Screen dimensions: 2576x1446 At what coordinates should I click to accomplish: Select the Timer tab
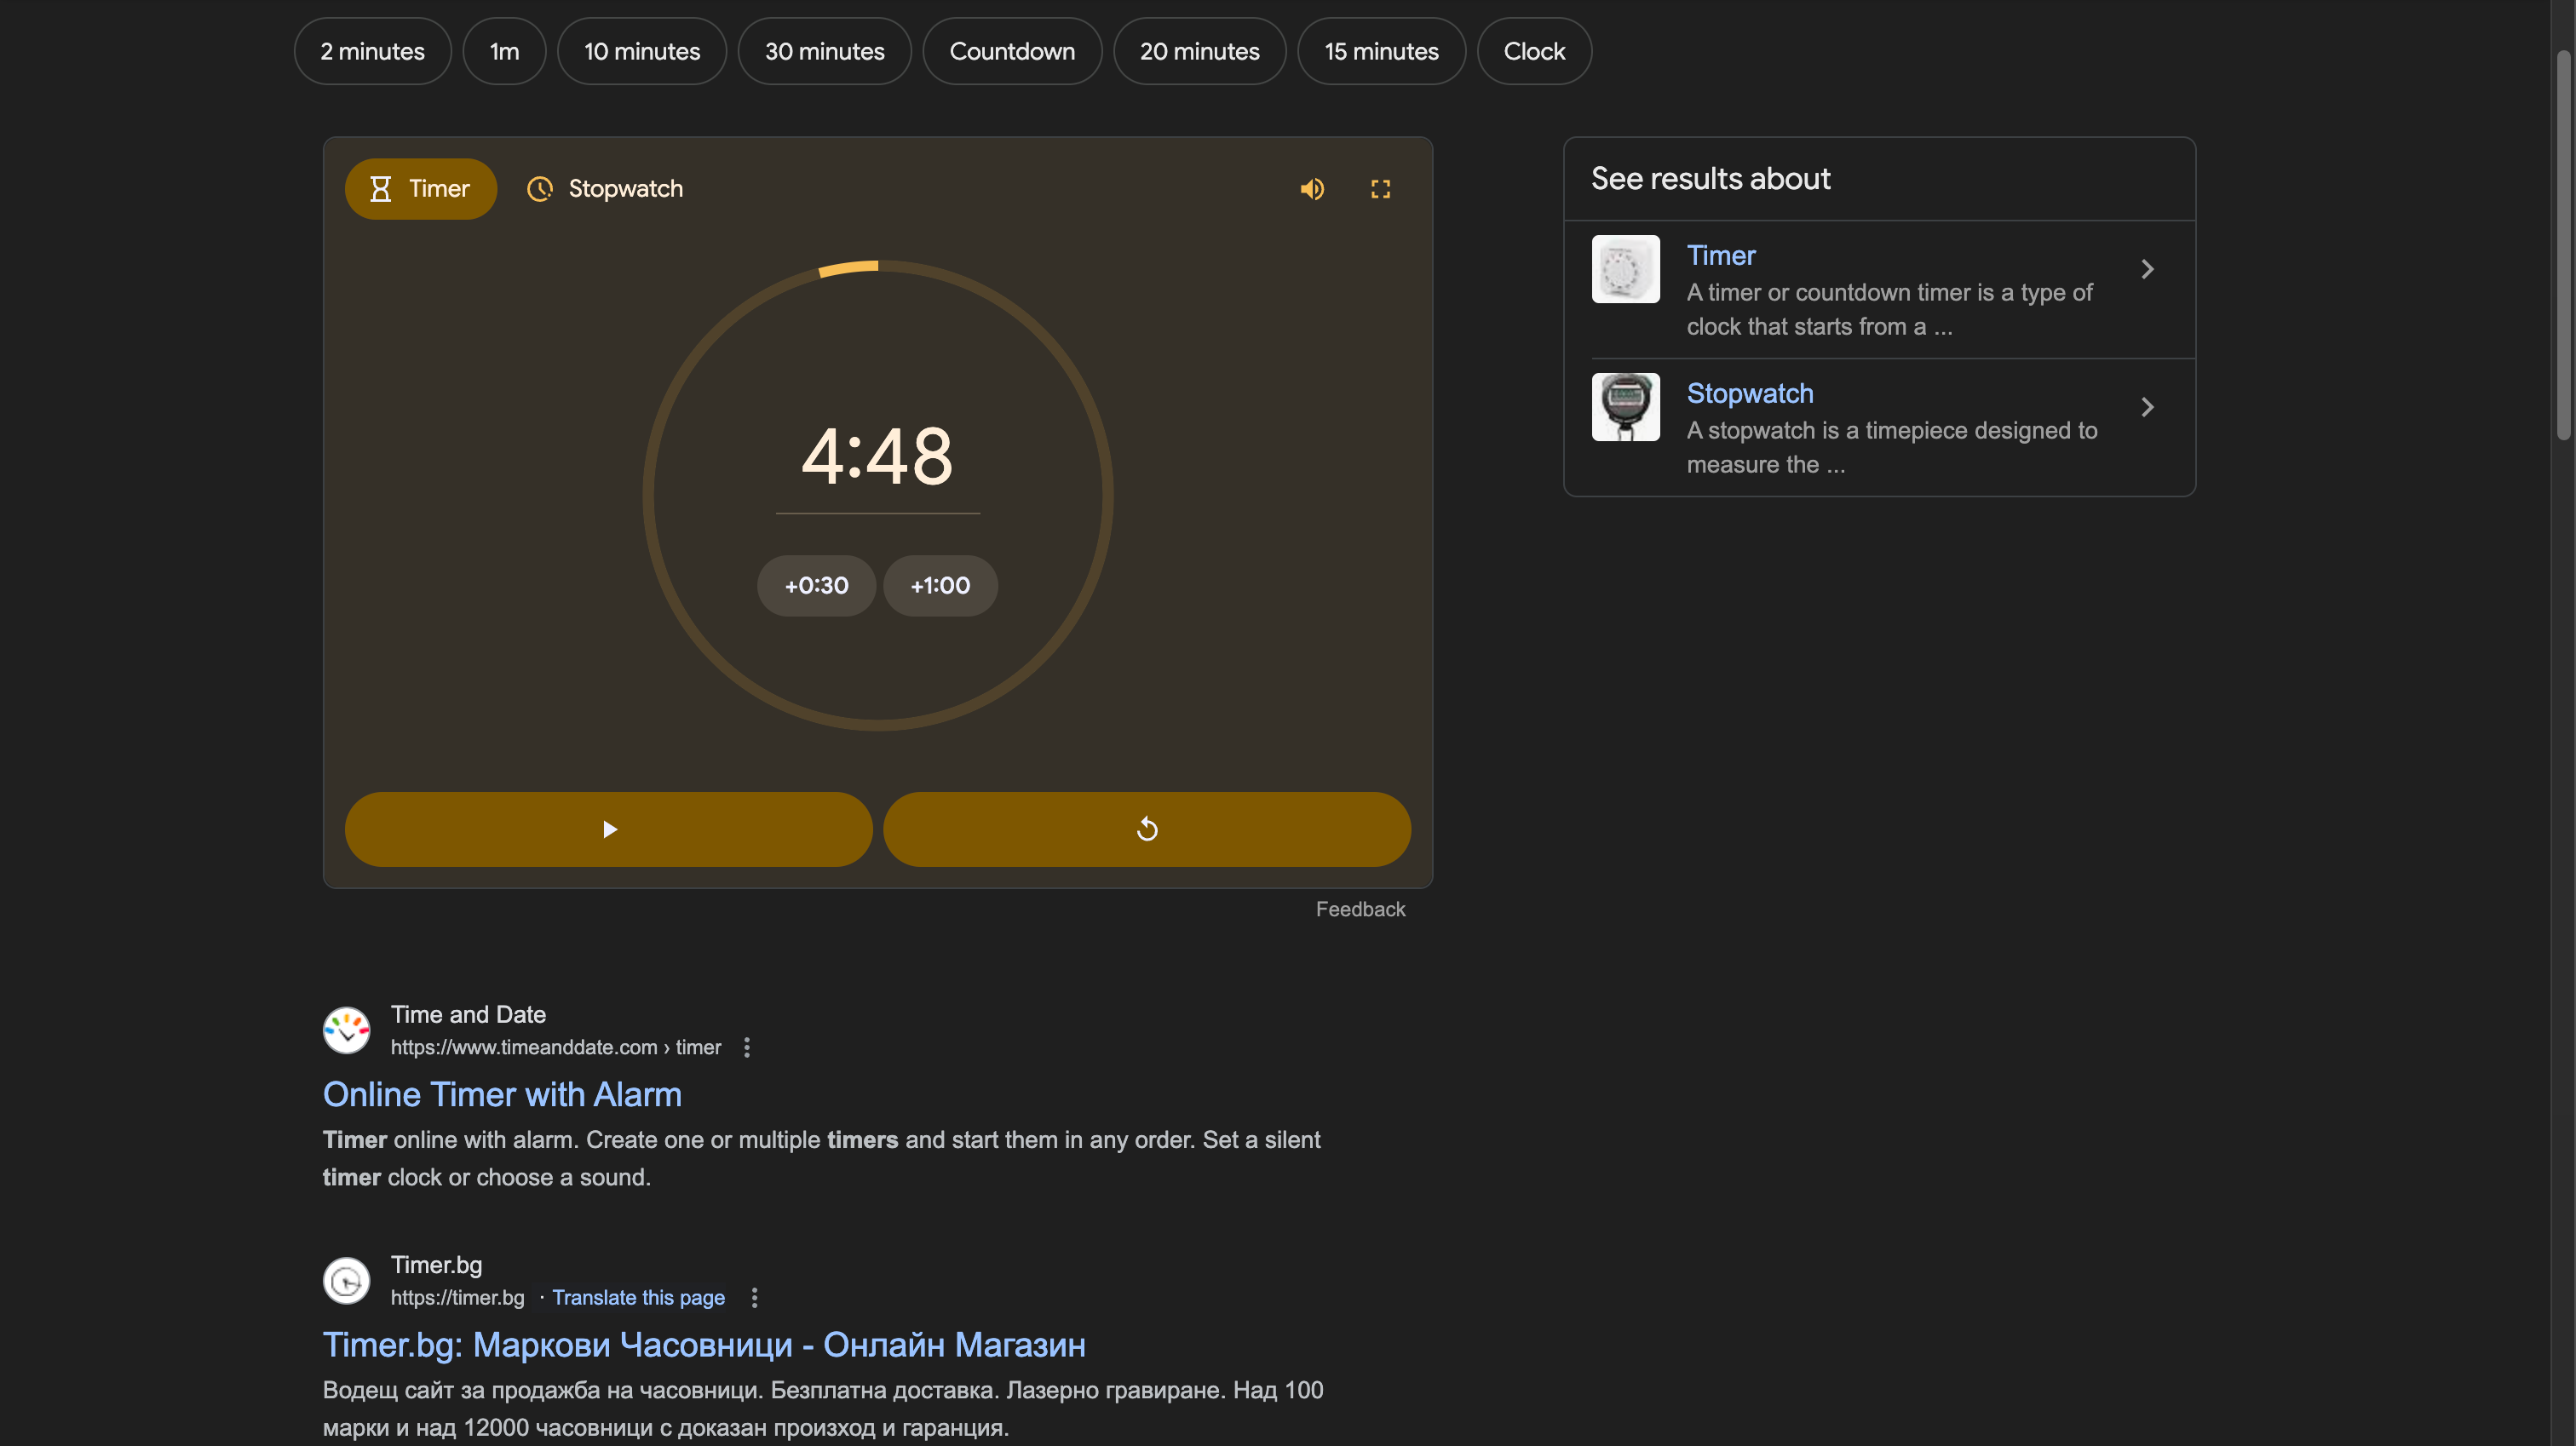(420, 189)
